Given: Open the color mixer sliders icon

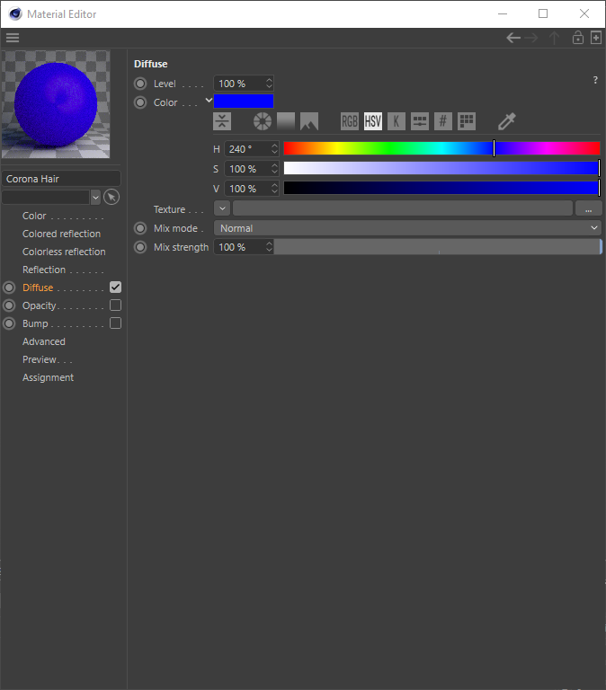Looking at the screenshot, I should point(420,121).
